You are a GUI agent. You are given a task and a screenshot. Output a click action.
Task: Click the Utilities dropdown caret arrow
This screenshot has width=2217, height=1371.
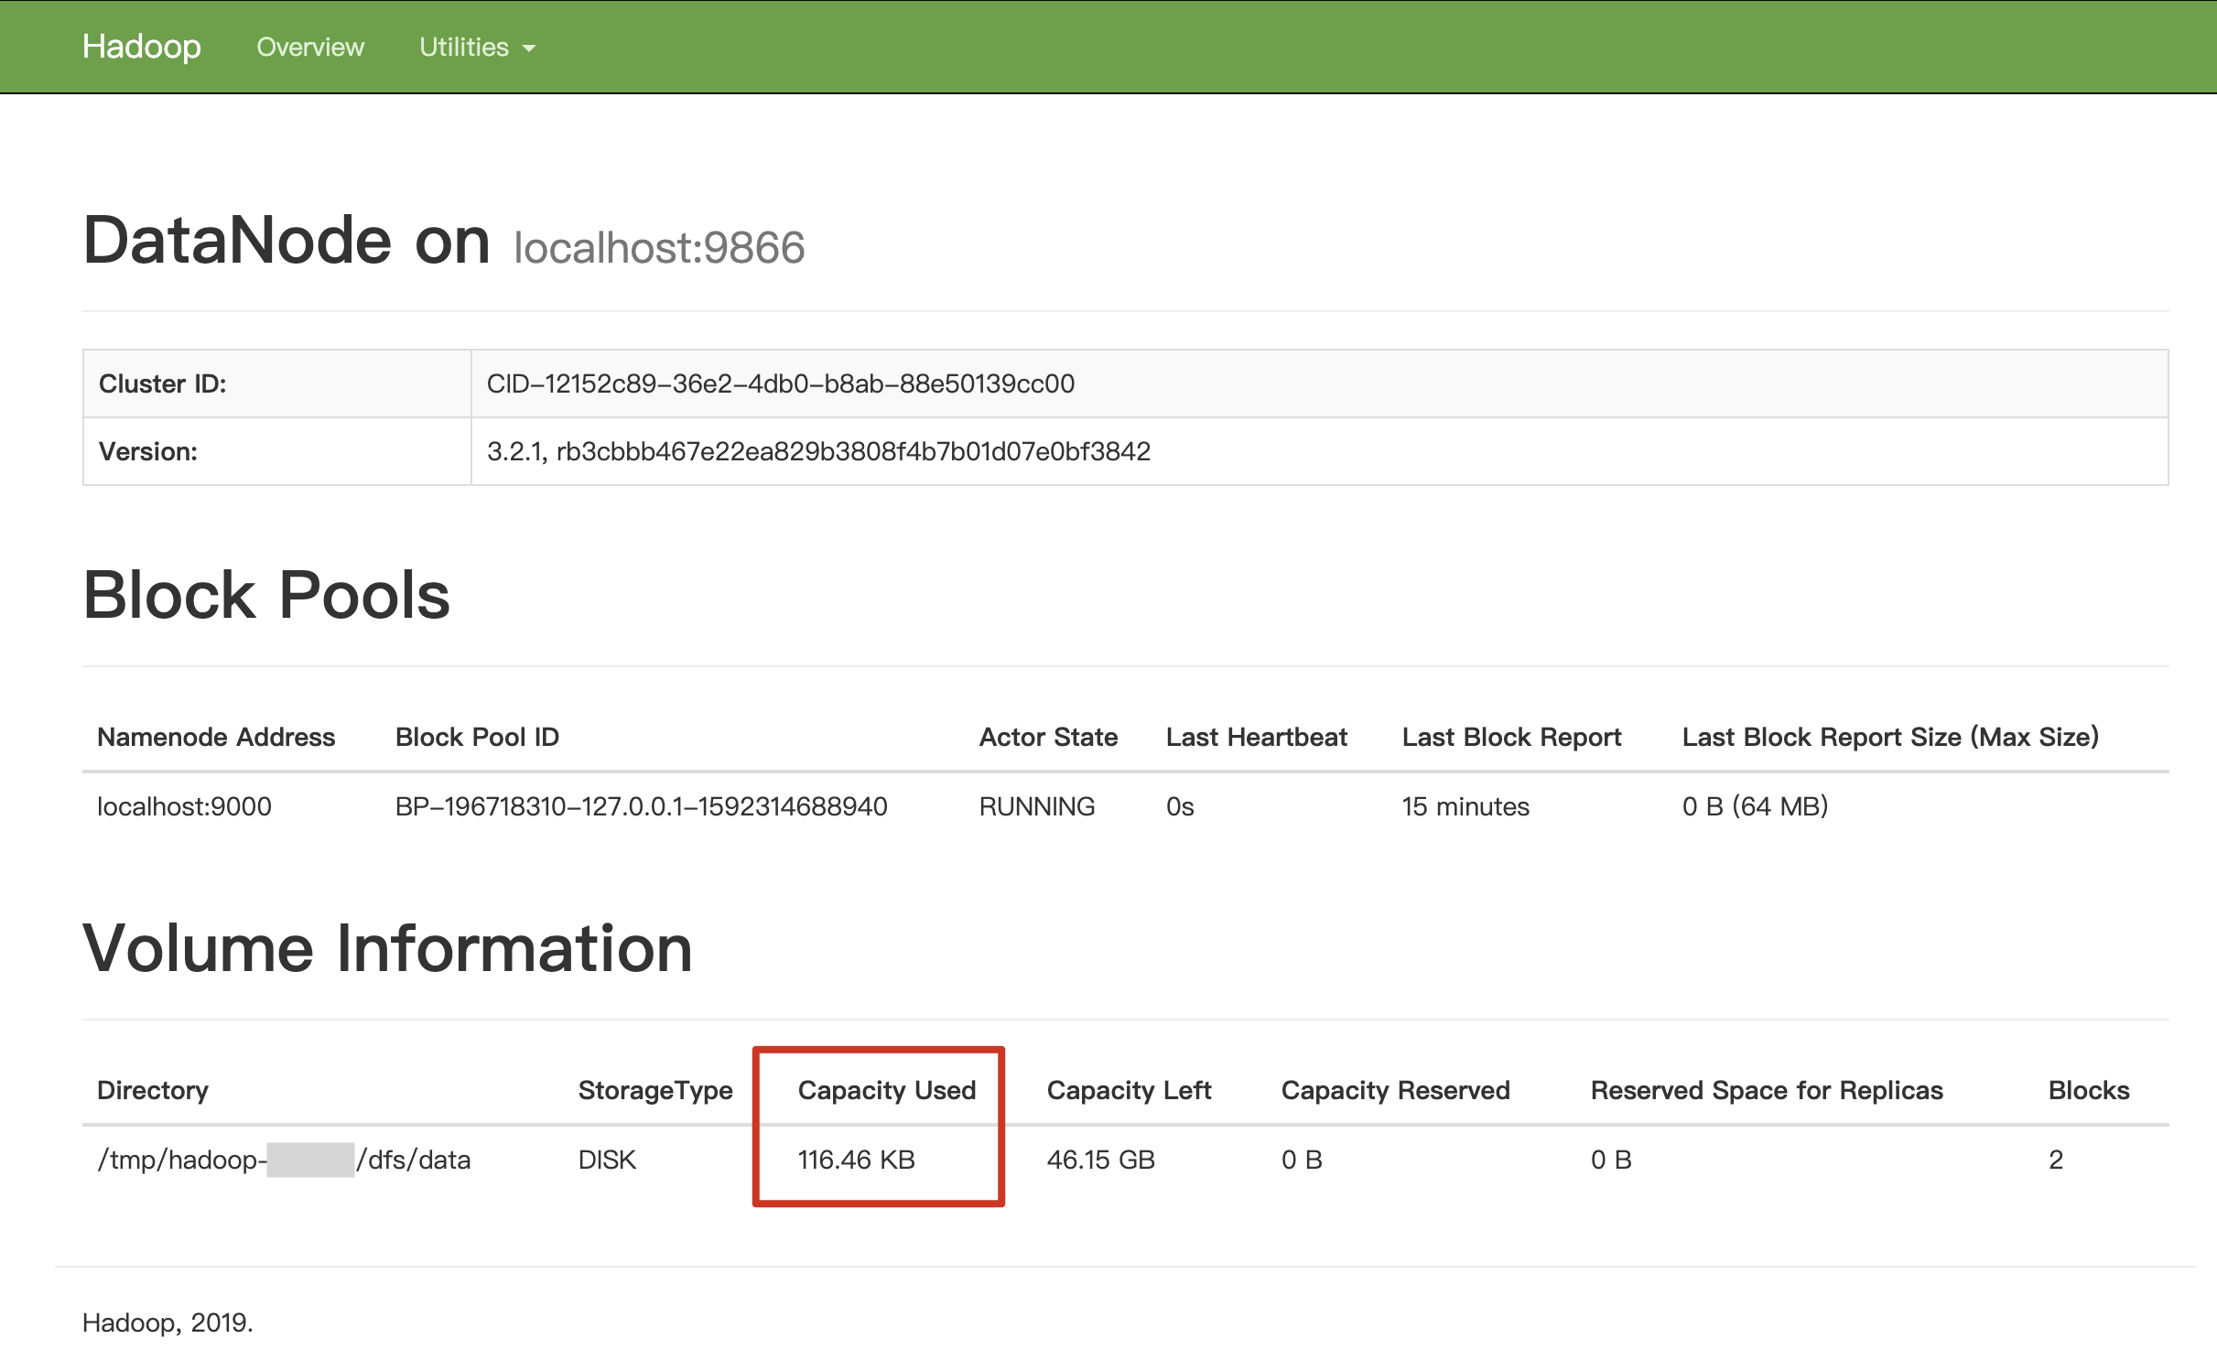pos(529,49)
